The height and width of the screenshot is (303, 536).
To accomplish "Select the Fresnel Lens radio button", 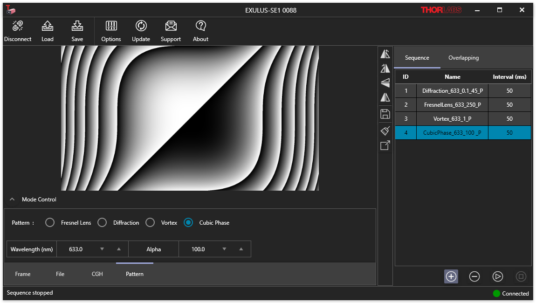I will coord(50,223).
